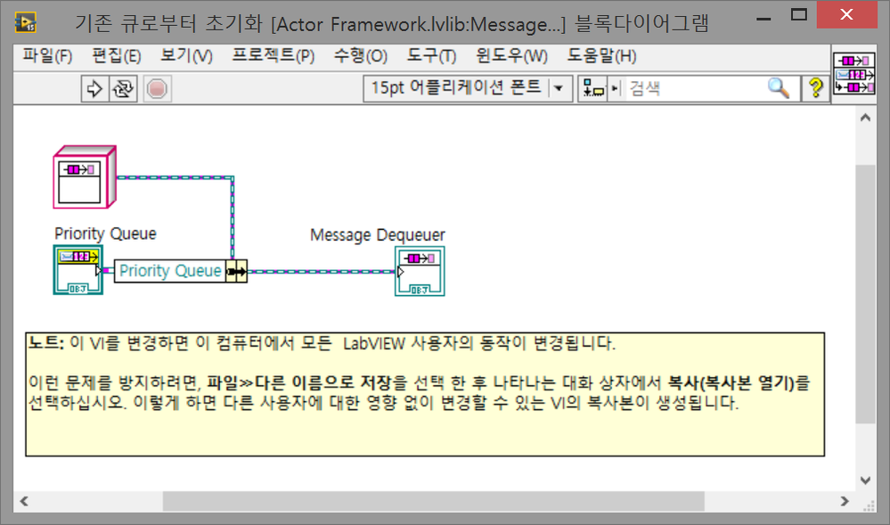
Task: Open the 윈도우(W) menu
Action: pyautogui.click(x=508, y=56)
